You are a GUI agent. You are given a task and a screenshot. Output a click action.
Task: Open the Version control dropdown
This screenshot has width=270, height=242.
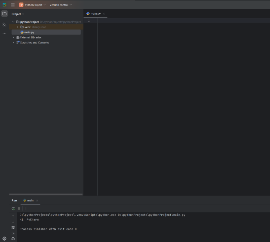tap(61, 5)
